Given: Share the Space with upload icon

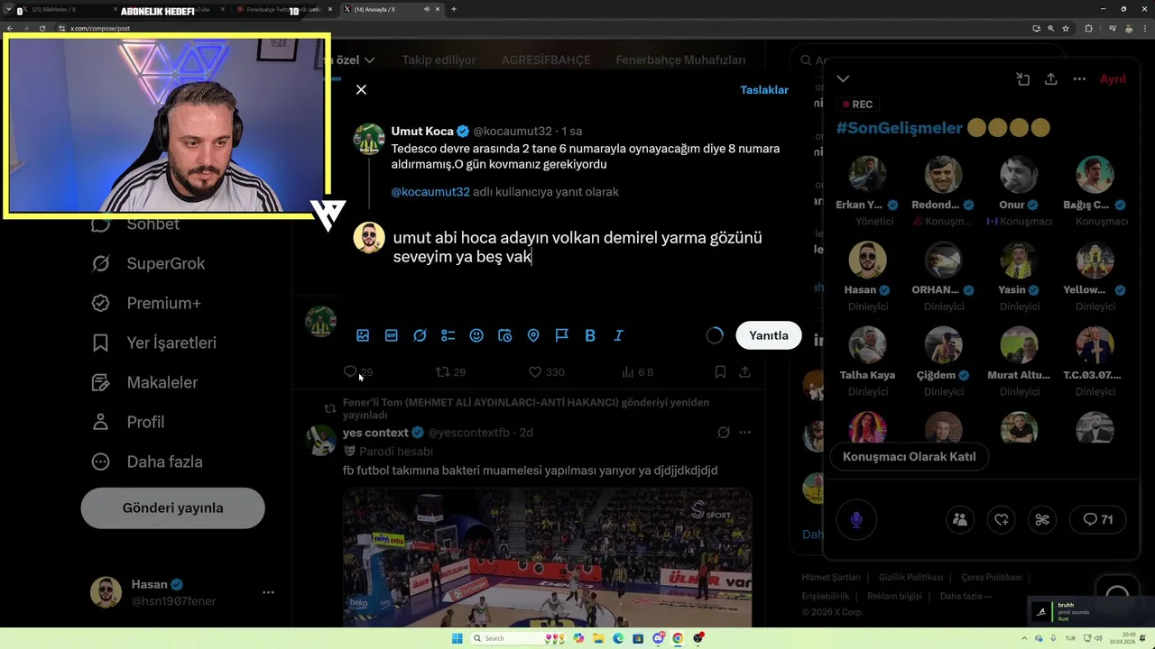Looking at the screenshot, I should coord(1050,79).
